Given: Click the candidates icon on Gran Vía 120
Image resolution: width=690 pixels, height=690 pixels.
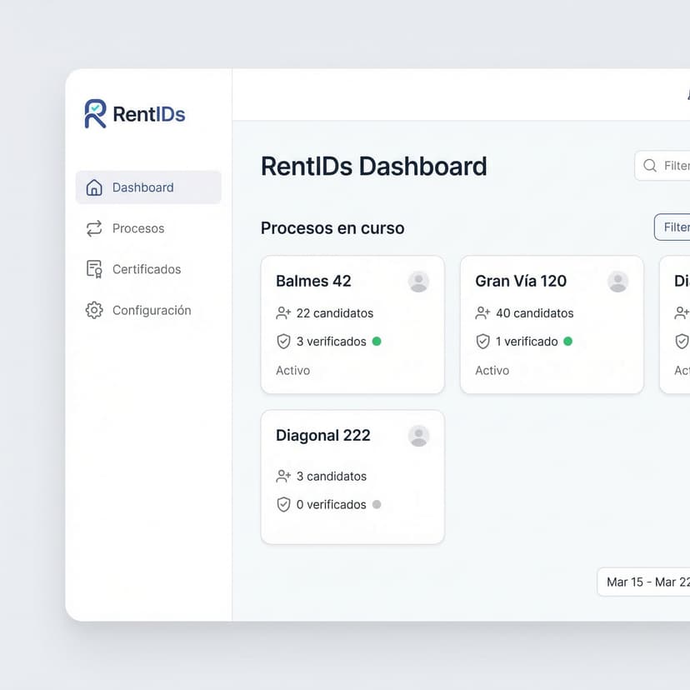Looking at the screenshot, I should pyautogui.click(x=483, y=312).
